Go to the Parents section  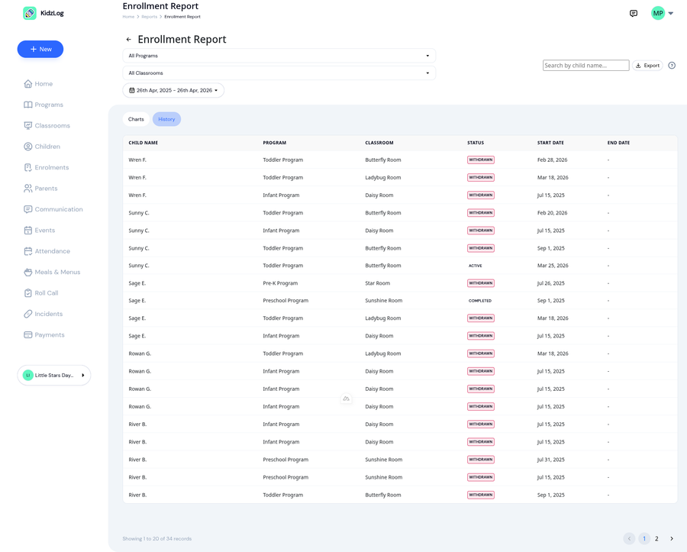pyautogui.click(x=40, y=189)
